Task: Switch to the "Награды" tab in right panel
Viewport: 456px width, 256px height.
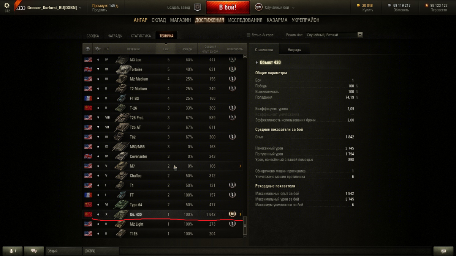Action: point(294,50)
